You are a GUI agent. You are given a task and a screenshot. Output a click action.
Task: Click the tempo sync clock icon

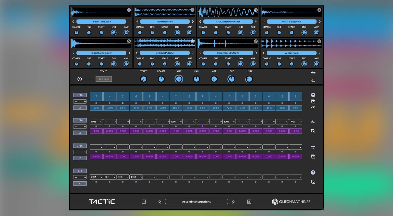(80, 79)
